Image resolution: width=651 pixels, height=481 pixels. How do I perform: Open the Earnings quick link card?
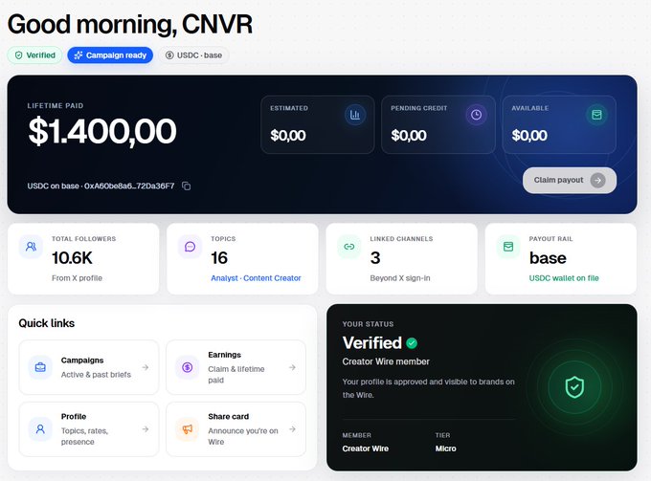[236, 367]
